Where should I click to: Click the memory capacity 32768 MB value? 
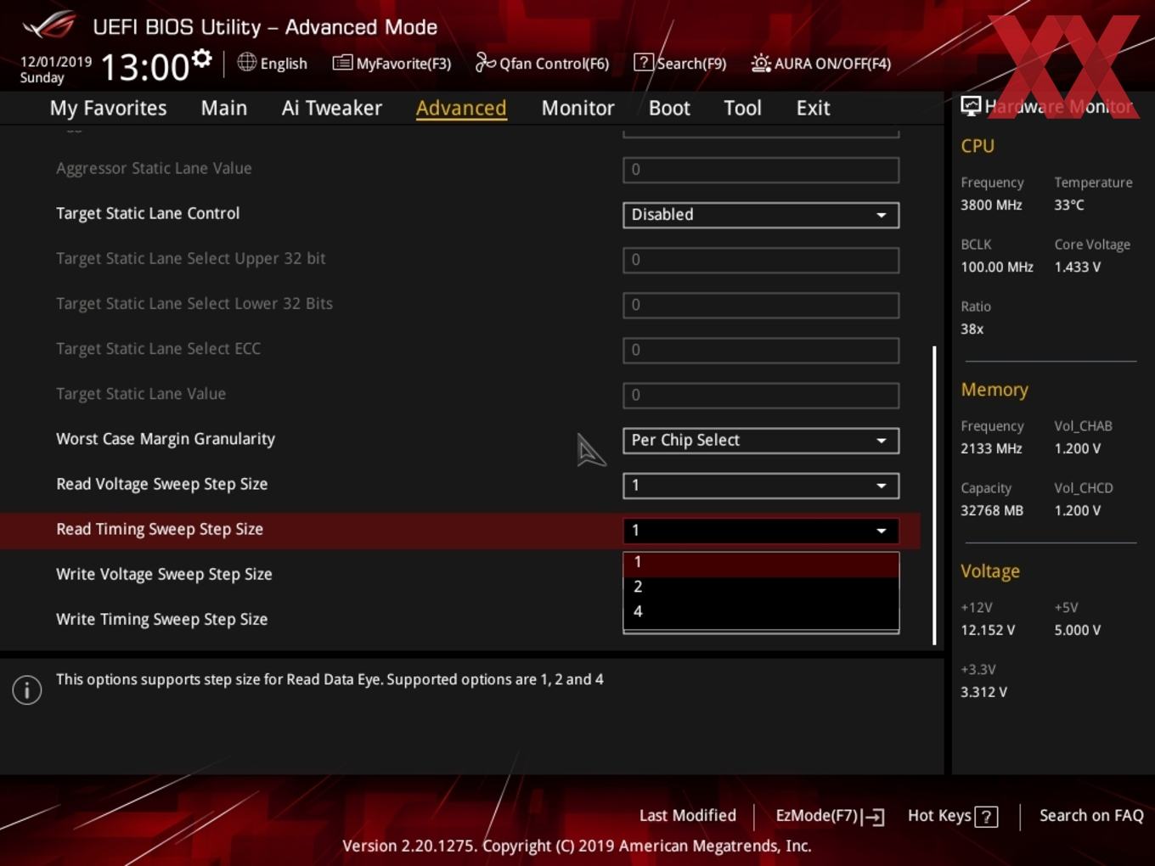pos(992,510)
